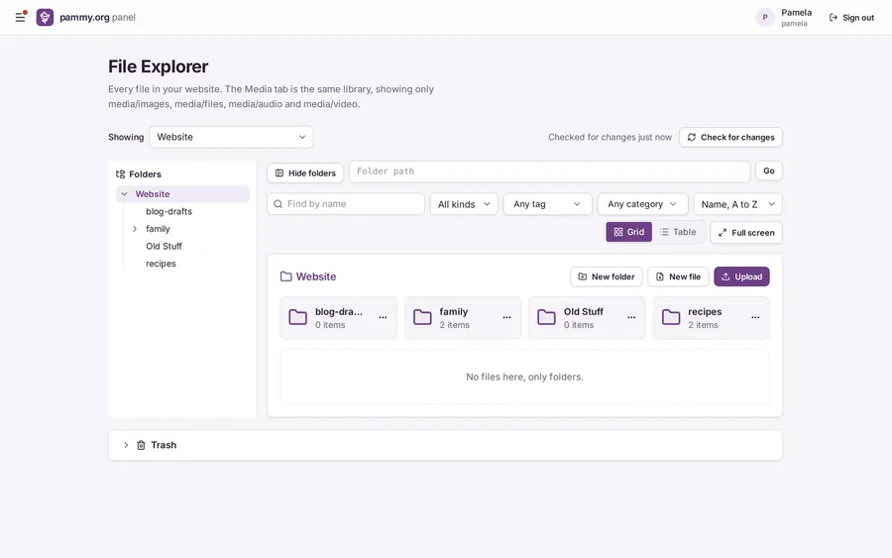Click the Trash label text
The image size is (892, 558).
pos(164,445)
